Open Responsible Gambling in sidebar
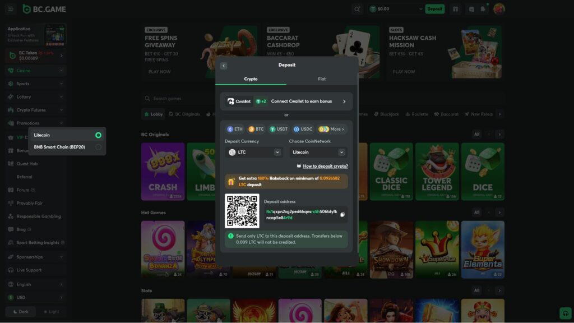 [x=39, y=216]
